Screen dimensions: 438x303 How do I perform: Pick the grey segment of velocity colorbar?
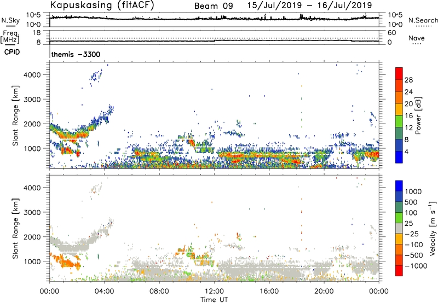click(399, 228)
